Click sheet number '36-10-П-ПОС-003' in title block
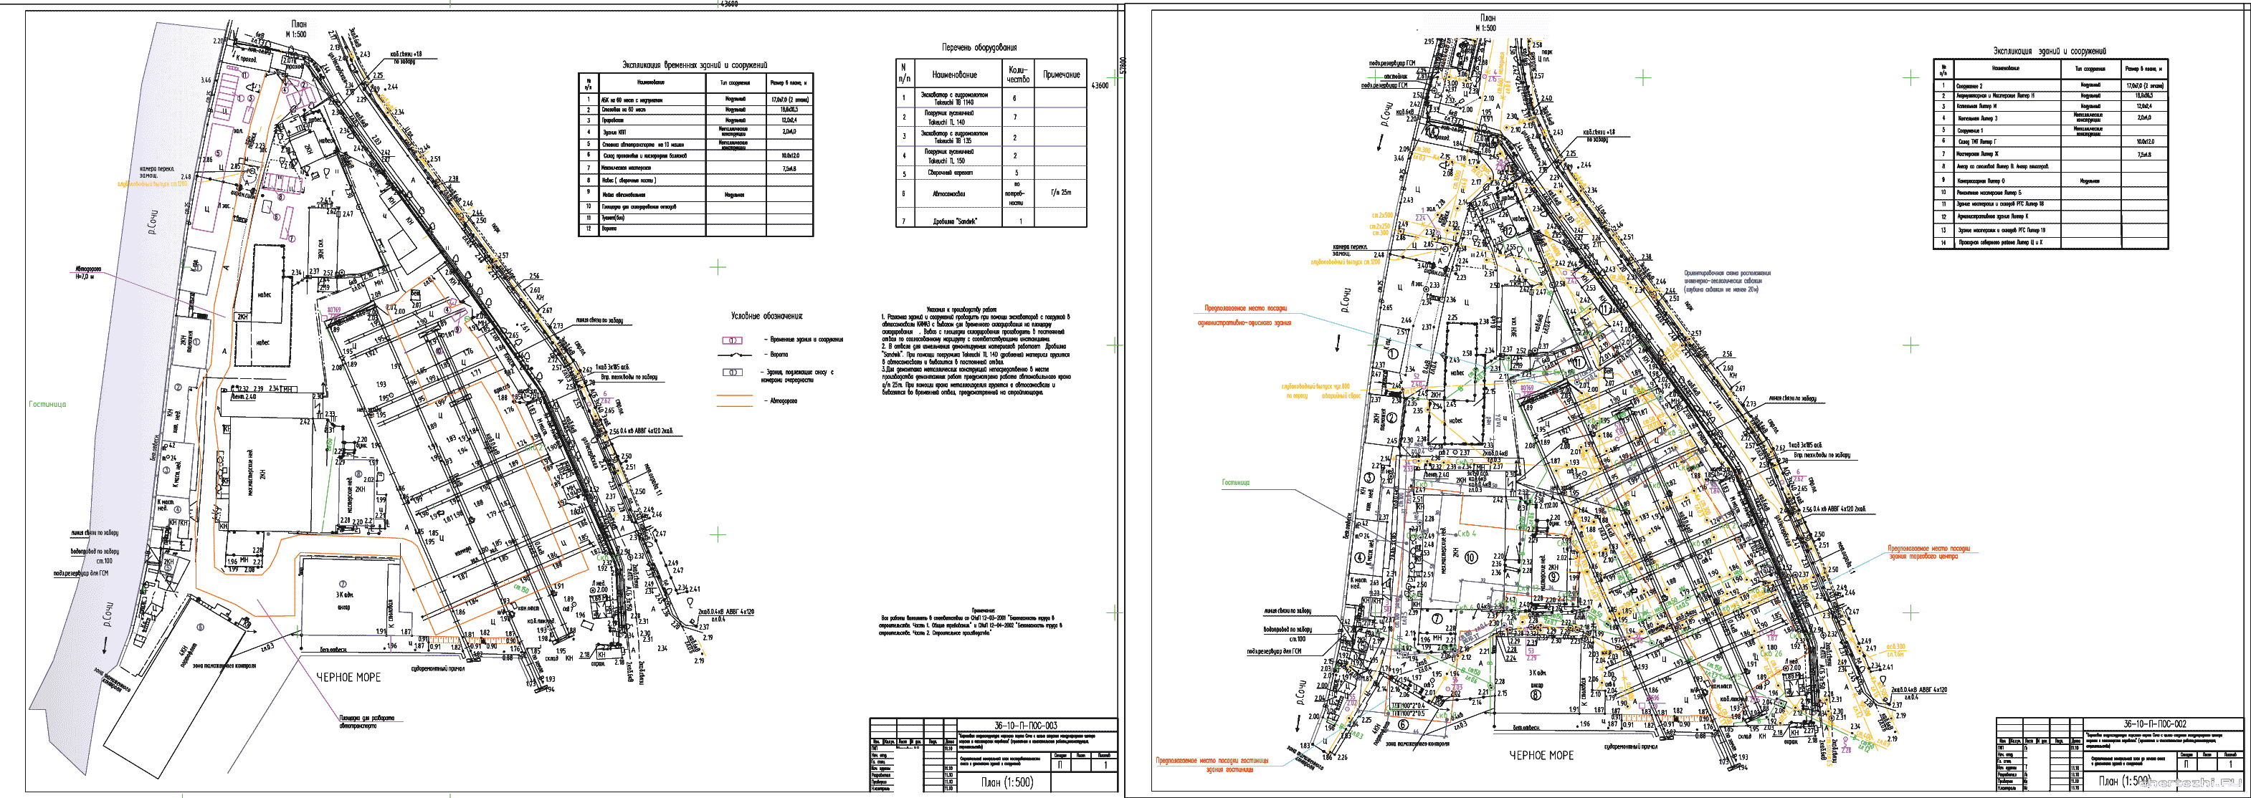2251x798 pixels. [1025, 725]
